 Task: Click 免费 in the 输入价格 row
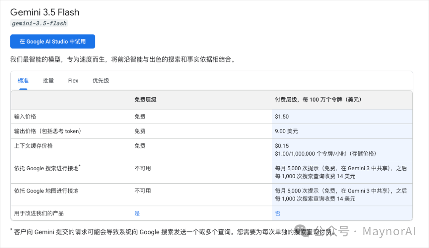(140, 117)
